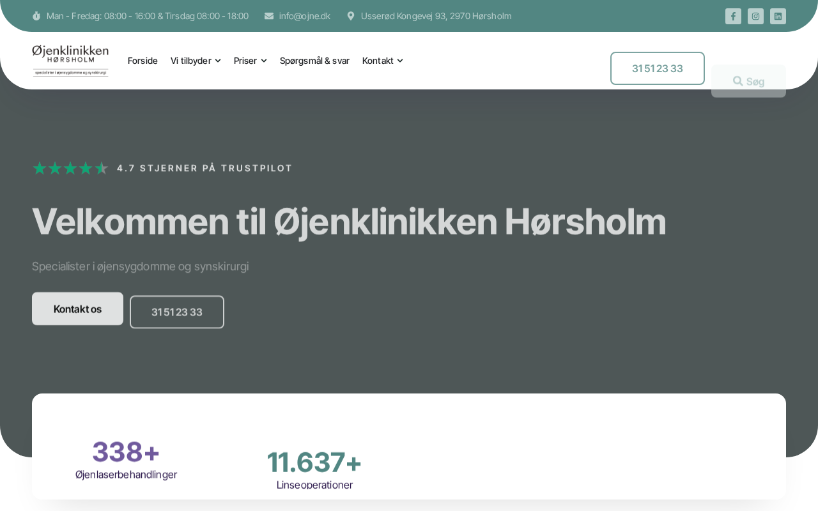The image size is (818, 511).
Task: Click the Specialister i øjensygdomme subtitle
Action: click(x=141, y=266)
